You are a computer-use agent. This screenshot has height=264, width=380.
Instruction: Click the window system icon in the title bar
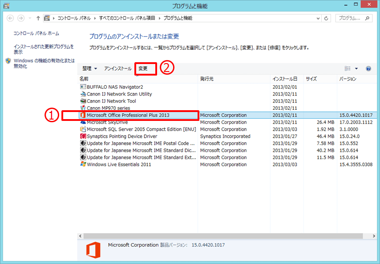tap(6, 6)
